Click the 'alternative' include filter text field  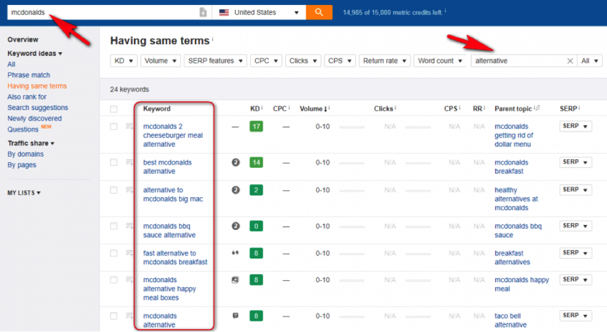point(517,61)
